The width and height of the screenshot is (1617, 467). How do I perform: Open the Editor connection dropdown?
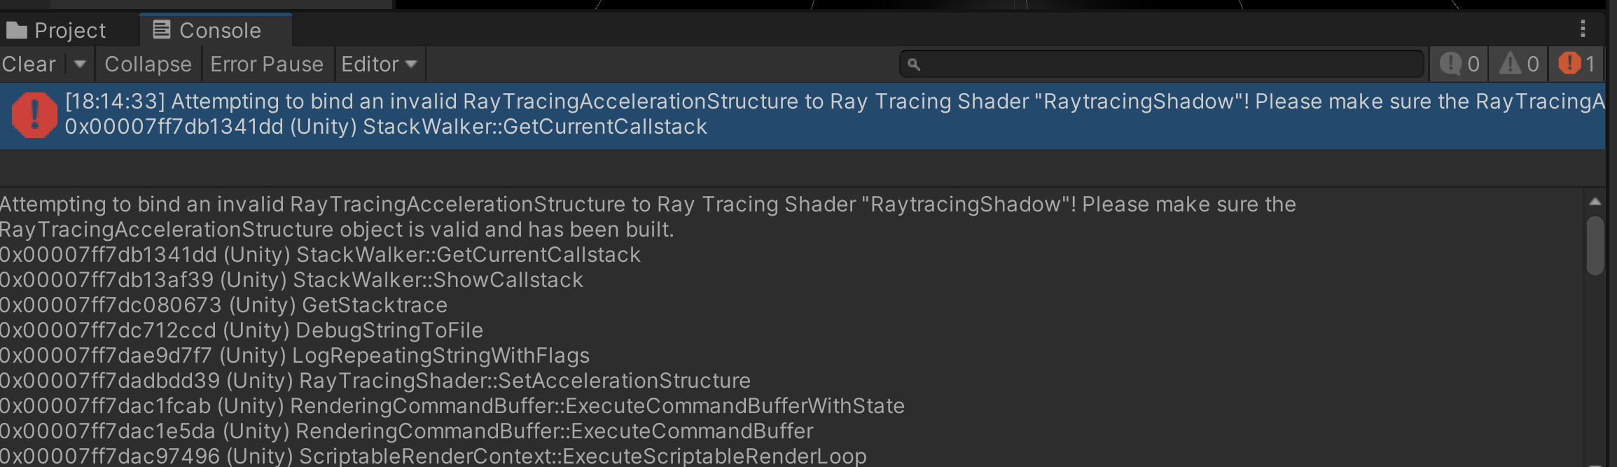point(380,64)
